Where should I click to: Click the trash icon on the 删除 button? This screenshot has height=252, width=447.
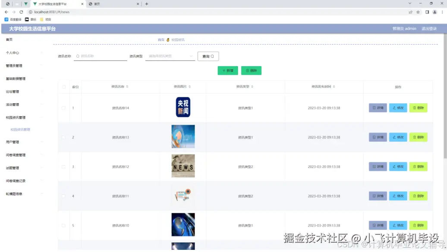pyautogui.click(x=247, y=71)
